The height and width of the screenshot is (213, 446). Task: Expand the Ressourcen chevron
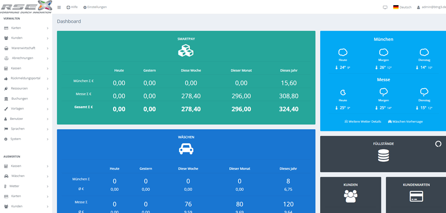point(47,89)
